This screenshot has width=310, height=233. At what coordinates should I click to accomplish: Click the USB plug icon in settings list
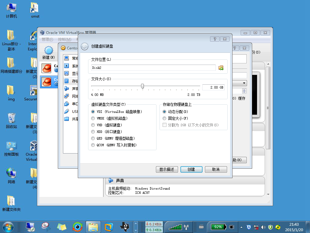pyautogui.click(x=67, y=111)
